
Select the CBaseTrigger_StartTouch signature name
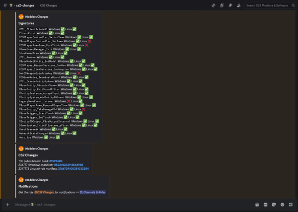(36, 113)
